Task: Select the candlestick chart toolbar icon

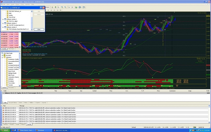Action: [x=55, y=7]
